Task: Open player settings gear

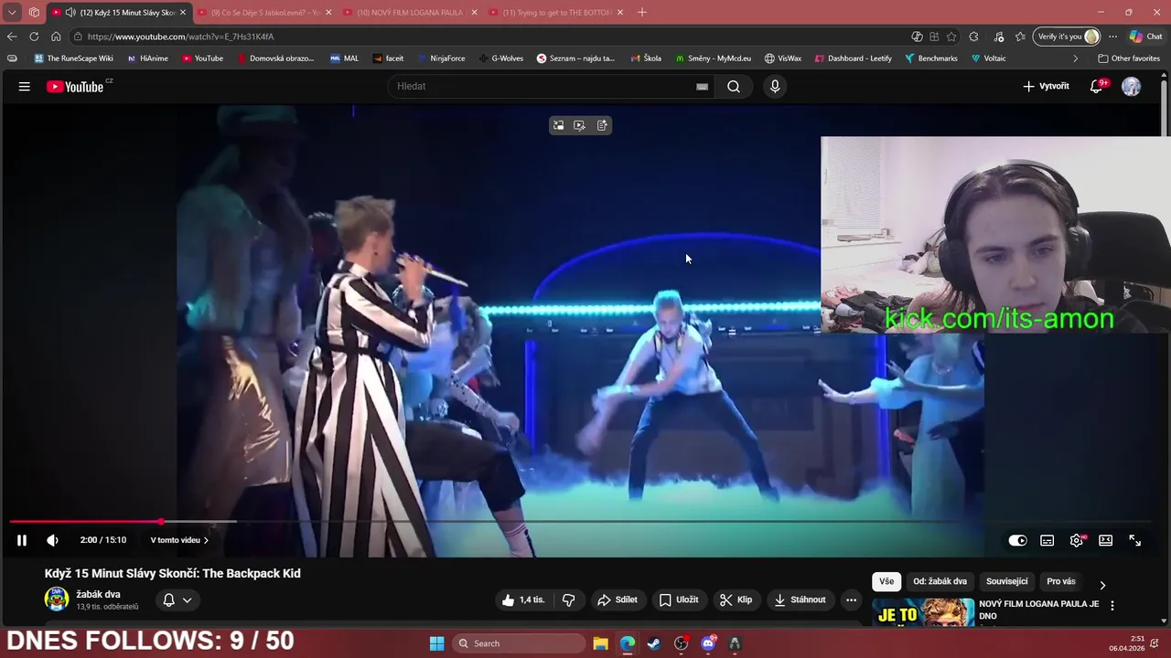Action: coord(1077,540)
